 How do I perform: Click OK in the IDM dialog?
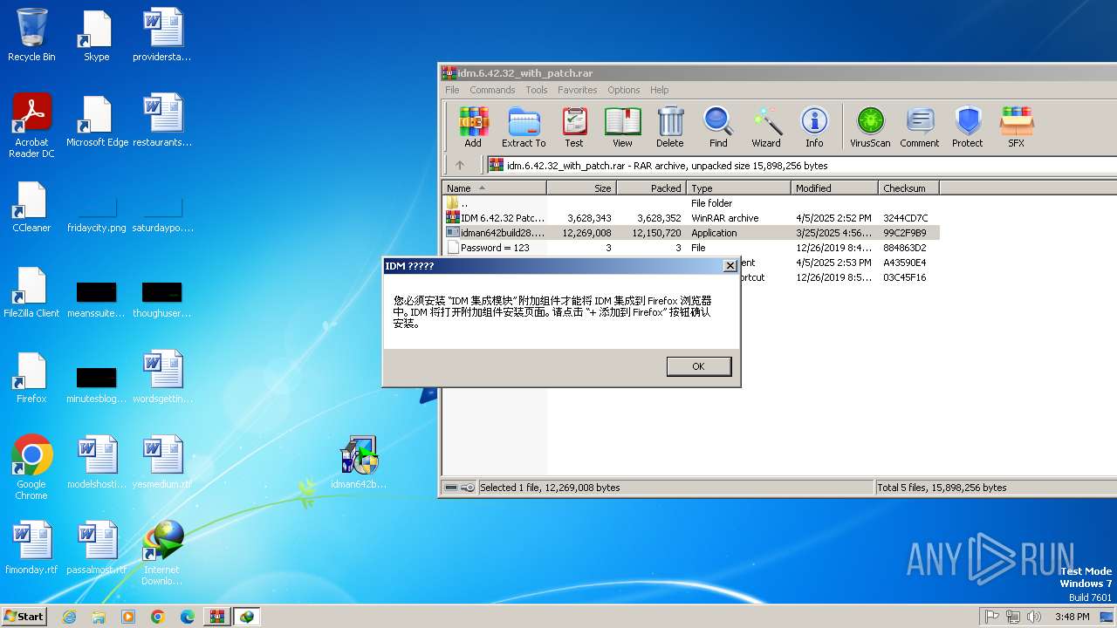[x=698, y=366]
